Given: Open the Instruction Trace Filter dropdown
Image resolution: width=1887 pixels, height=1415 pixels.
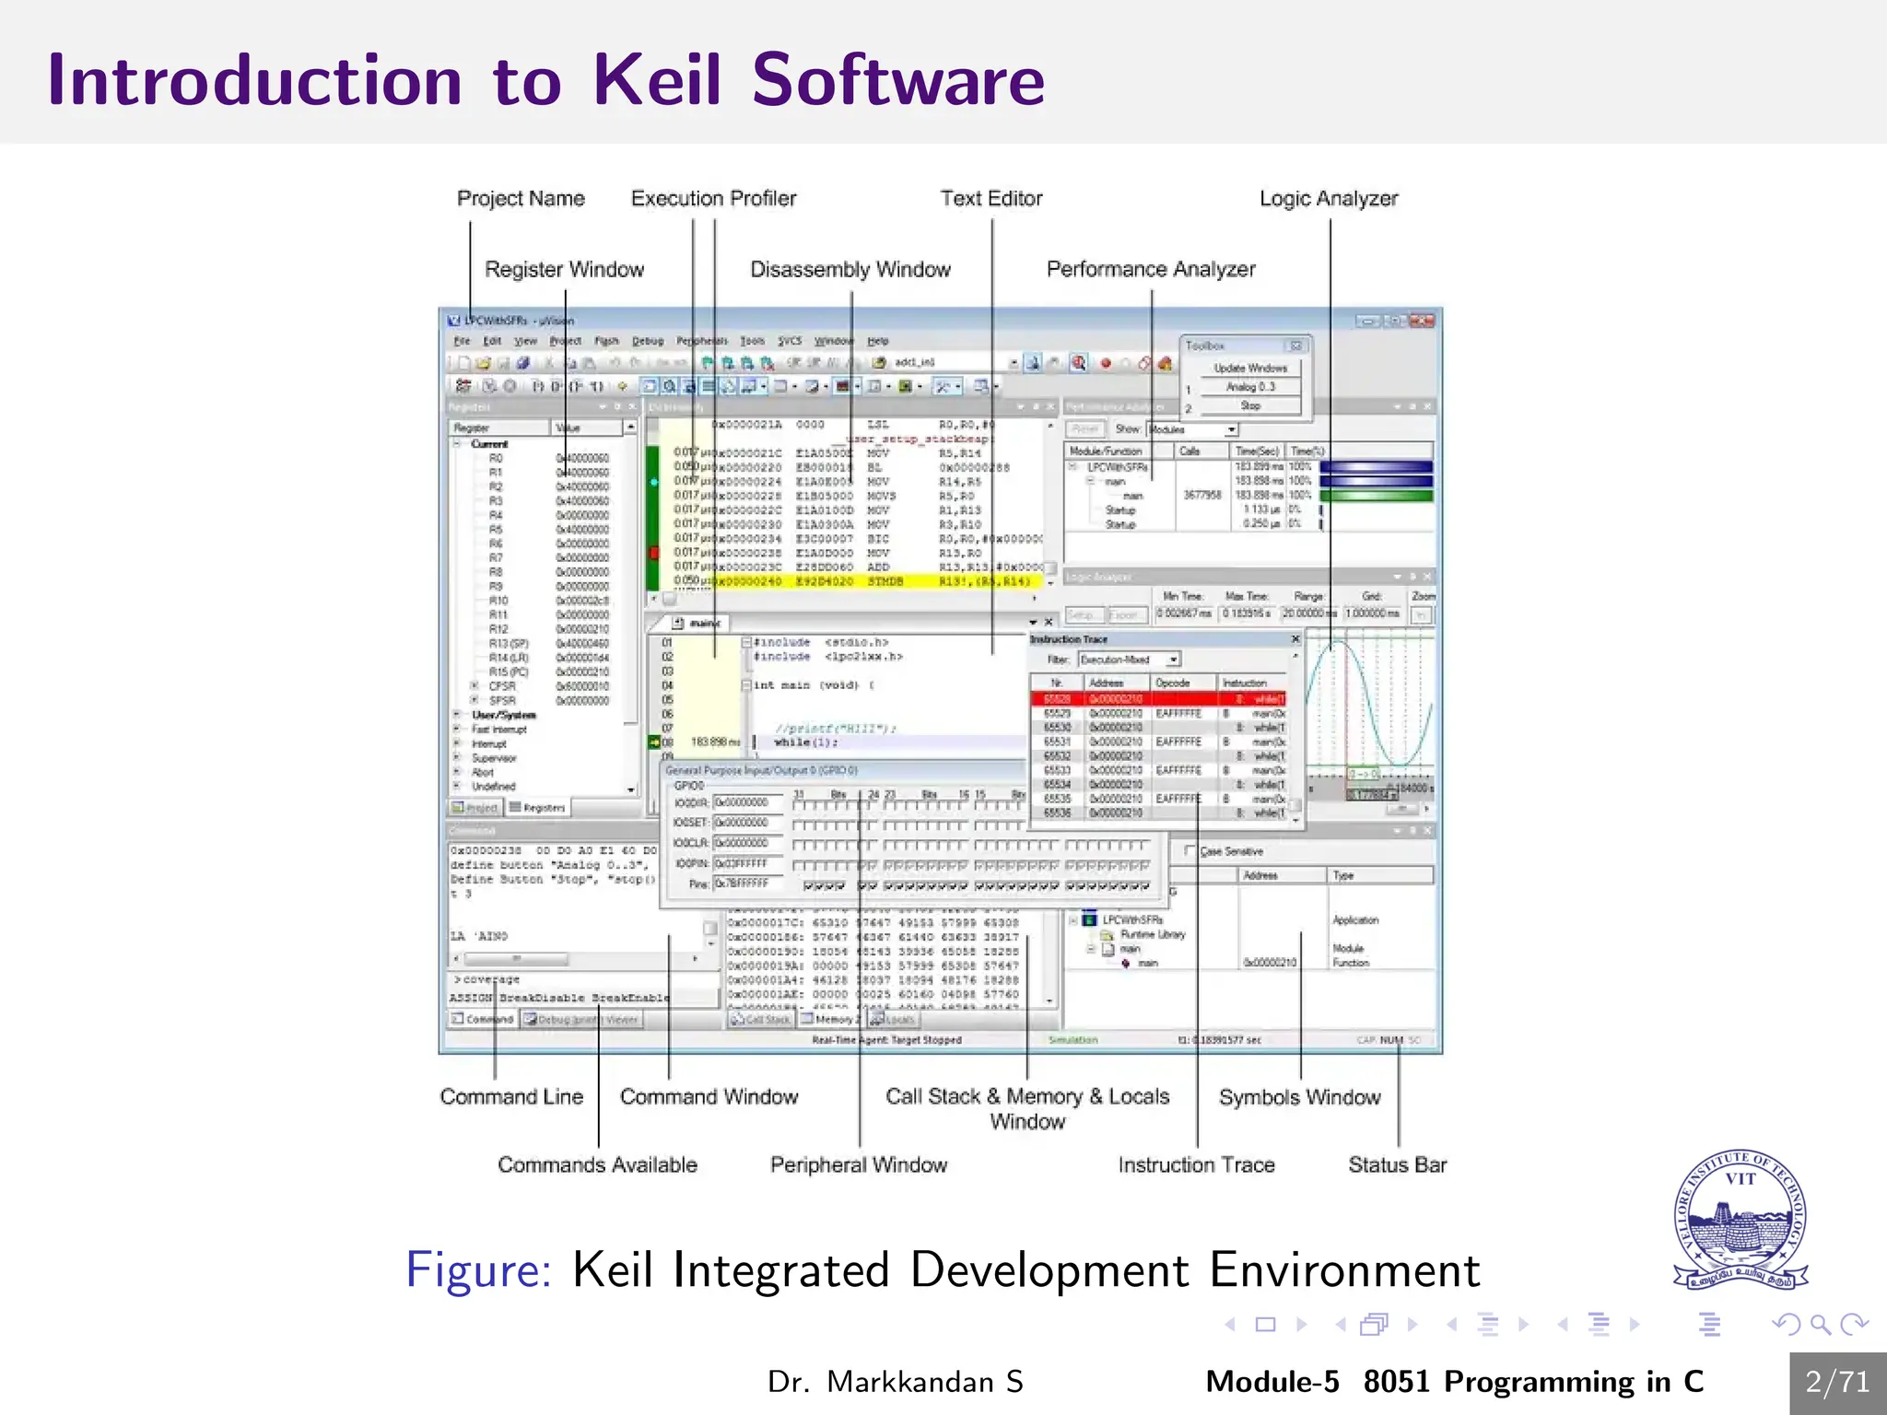Looking at the screenshot, I should coord(1173,660).
